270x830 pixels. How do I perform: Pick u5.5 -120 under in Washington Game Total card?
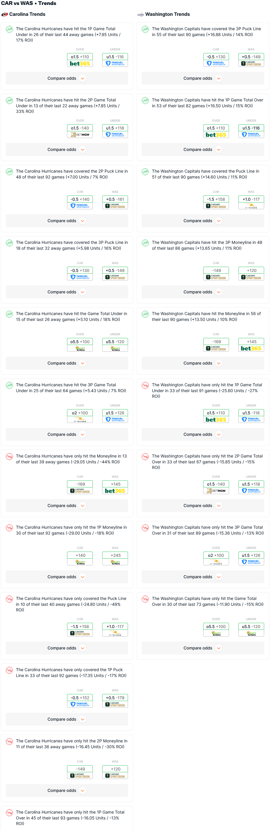point(251,627)
